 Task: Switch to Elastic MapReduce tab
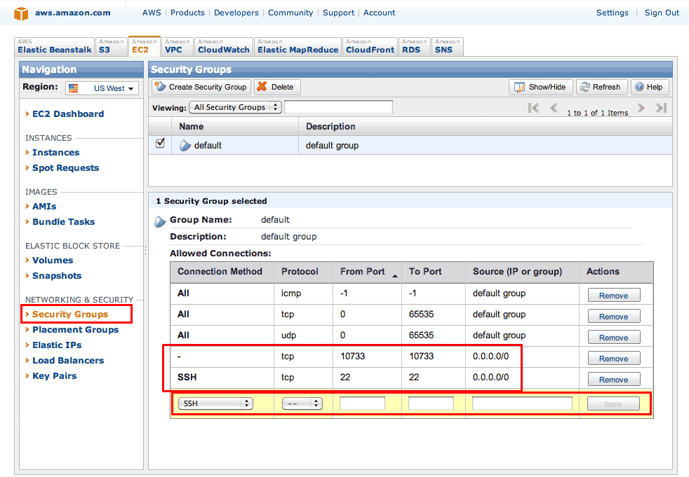pyautogui.click(x=298, y=46)
